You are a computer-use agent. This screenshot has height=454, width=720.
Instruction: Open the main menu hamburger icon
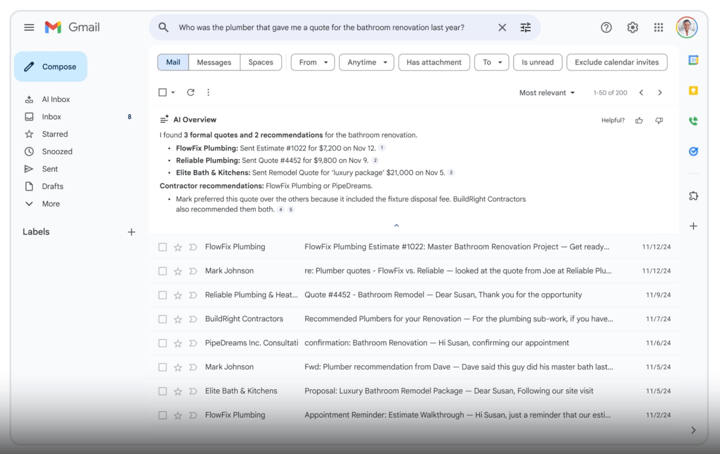tap(29, 27)
